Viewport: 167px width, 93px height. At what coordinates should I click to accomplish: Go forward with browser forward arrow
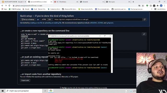[6, 6]
